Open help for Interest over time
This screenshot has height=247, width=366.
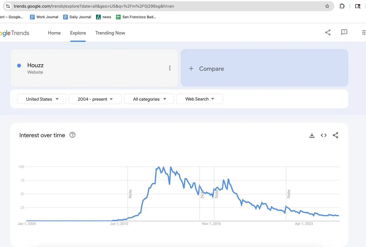coord(72,135)
